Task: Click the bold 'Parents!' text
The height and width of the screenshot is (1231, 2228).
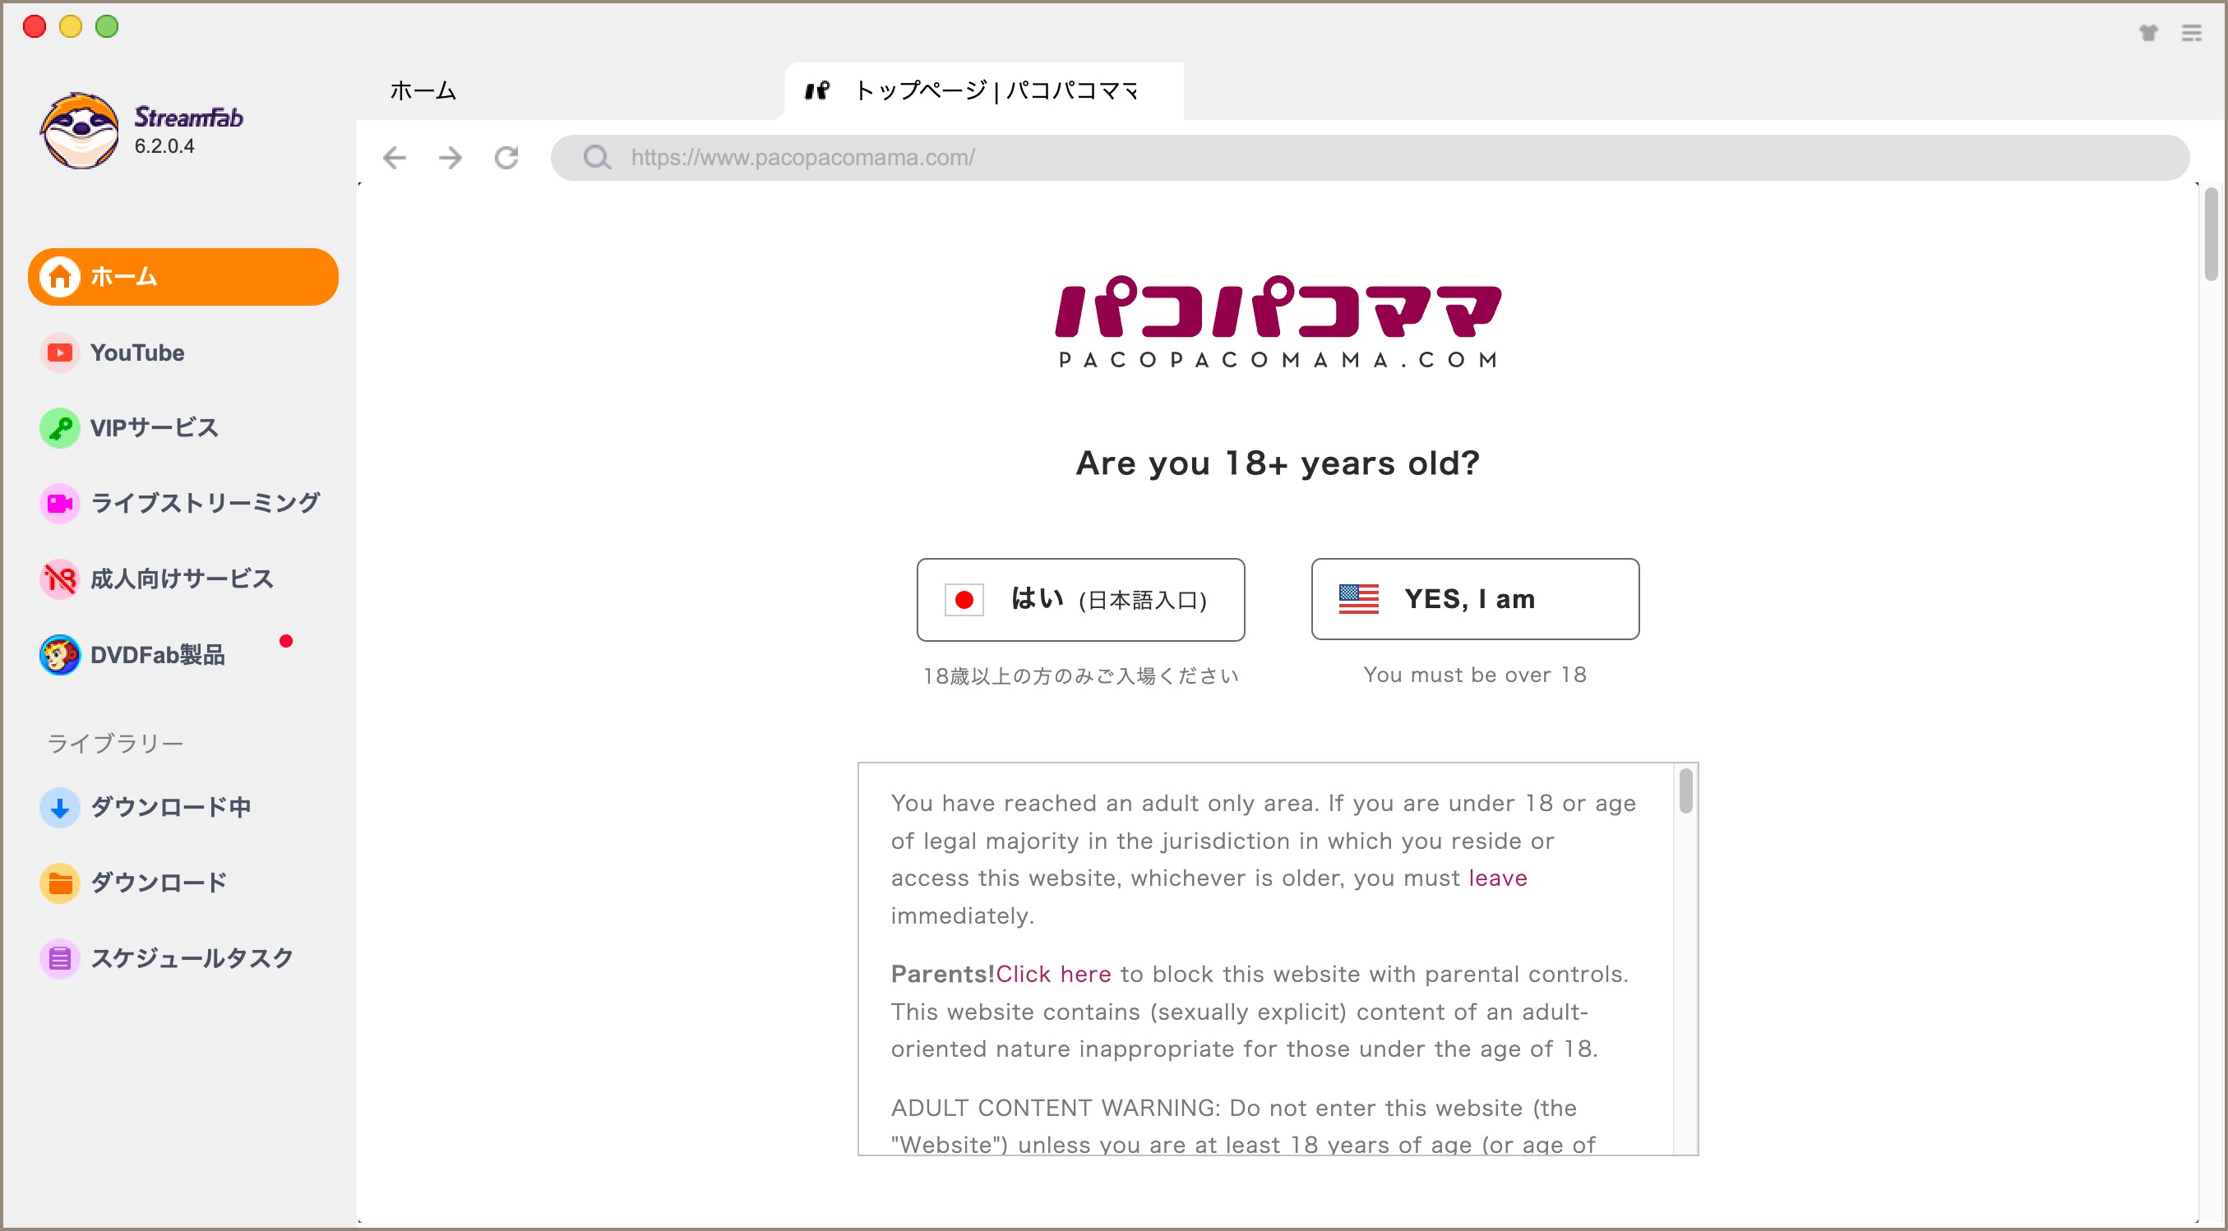Action: pyautogui.click(x=943, y=975)
